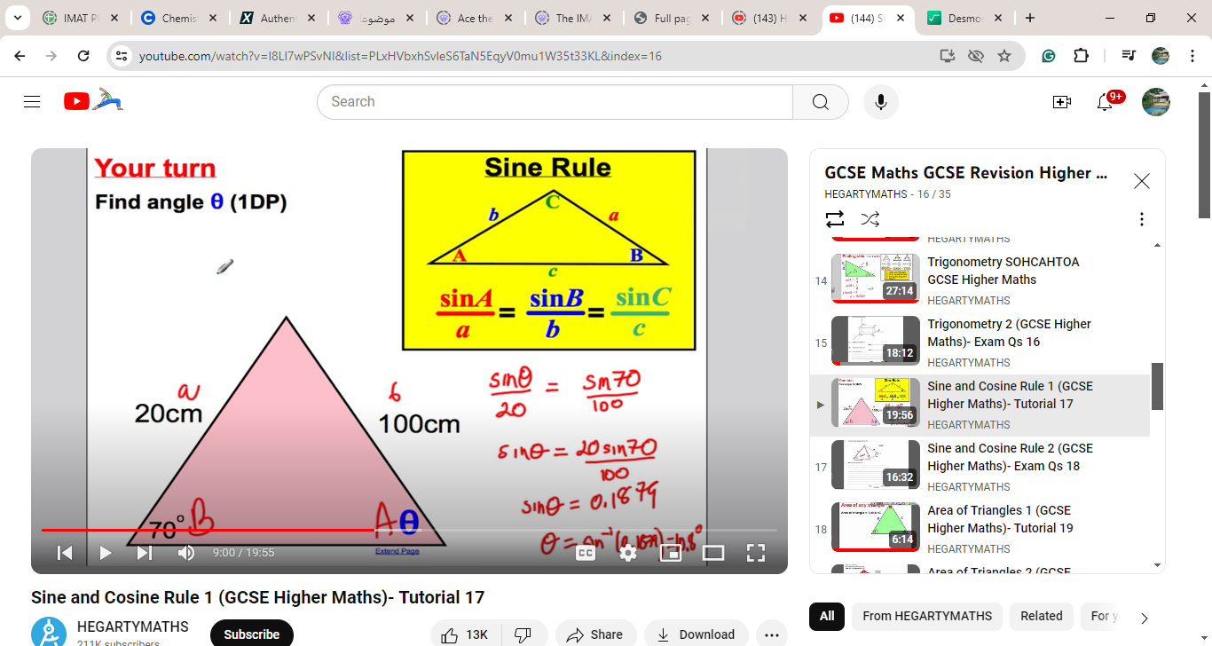Open YouTube notifications bell
This screenshot has width=1212, height=646.
click(x=1105, y=102)
